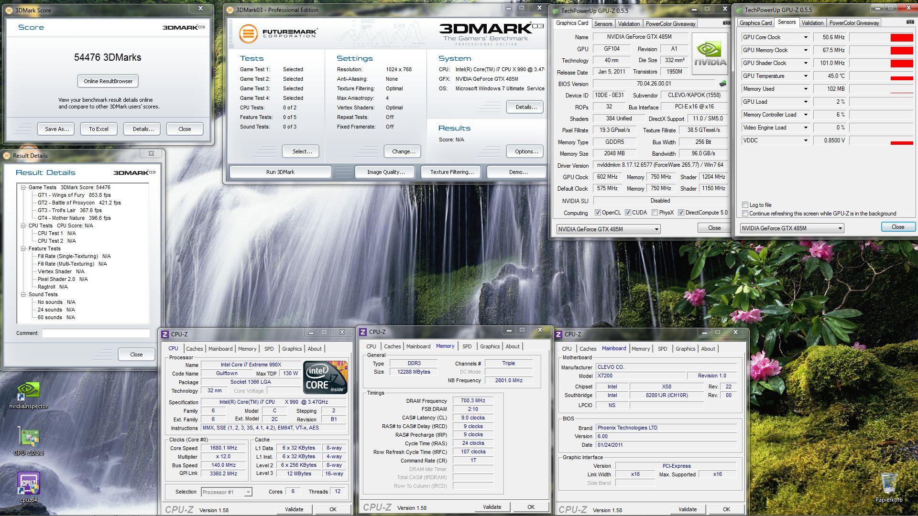
Task: Open the Memory Used sensor dropdown
Action: pyautogui.click(x=805, y=89)
